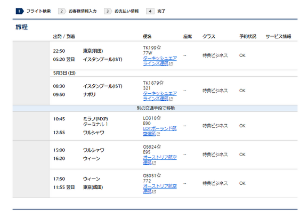Click departure time 22:50
The width and height of the screenshot is (308, 211).
59,51
